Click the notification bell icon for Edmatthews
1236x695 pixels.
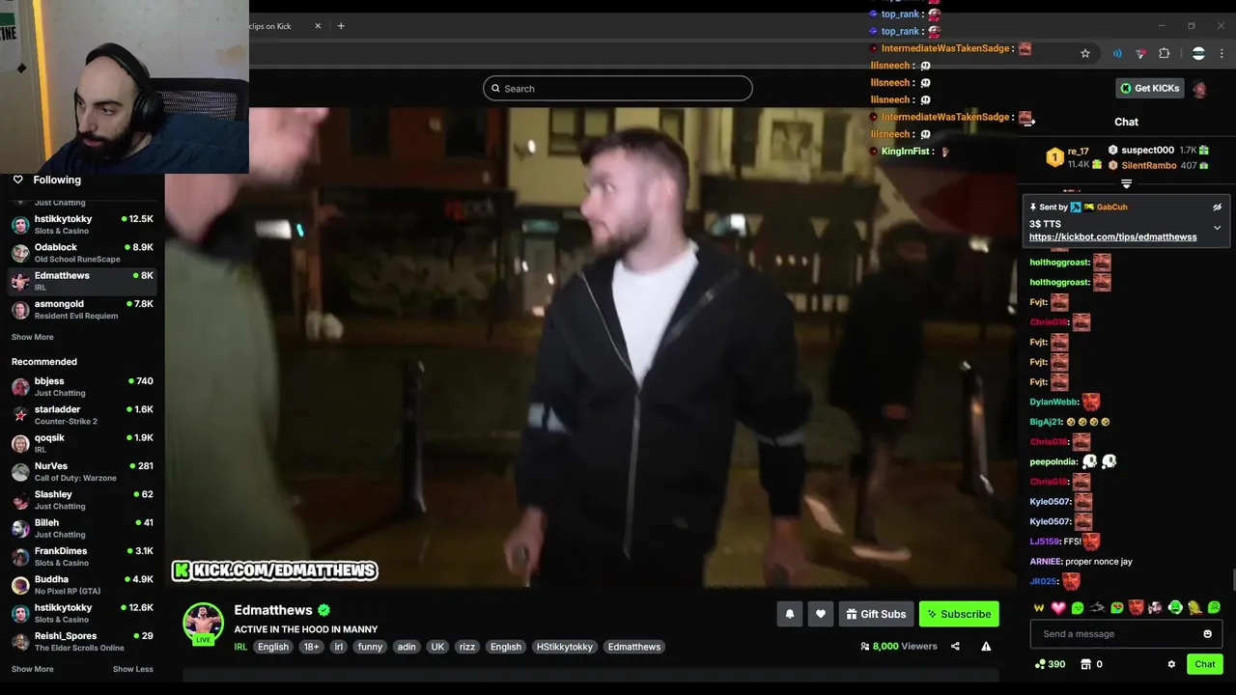coord(790,614)
